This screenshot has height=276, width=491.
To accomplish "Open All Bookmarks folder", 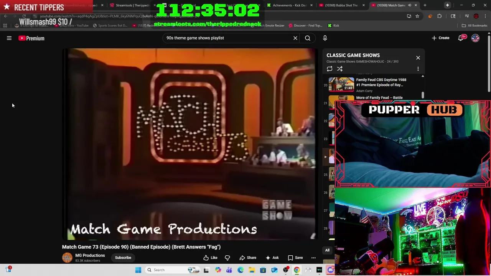I will [475, 26].
